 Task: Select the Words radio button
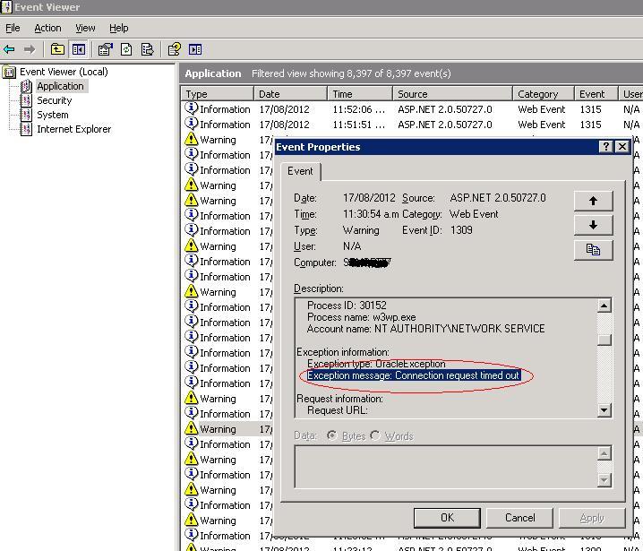375,435
